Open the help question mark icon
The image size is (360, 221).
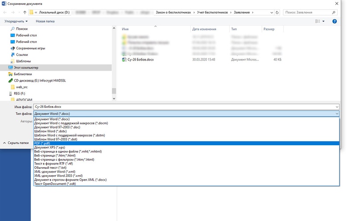click(x=334, y=21)
